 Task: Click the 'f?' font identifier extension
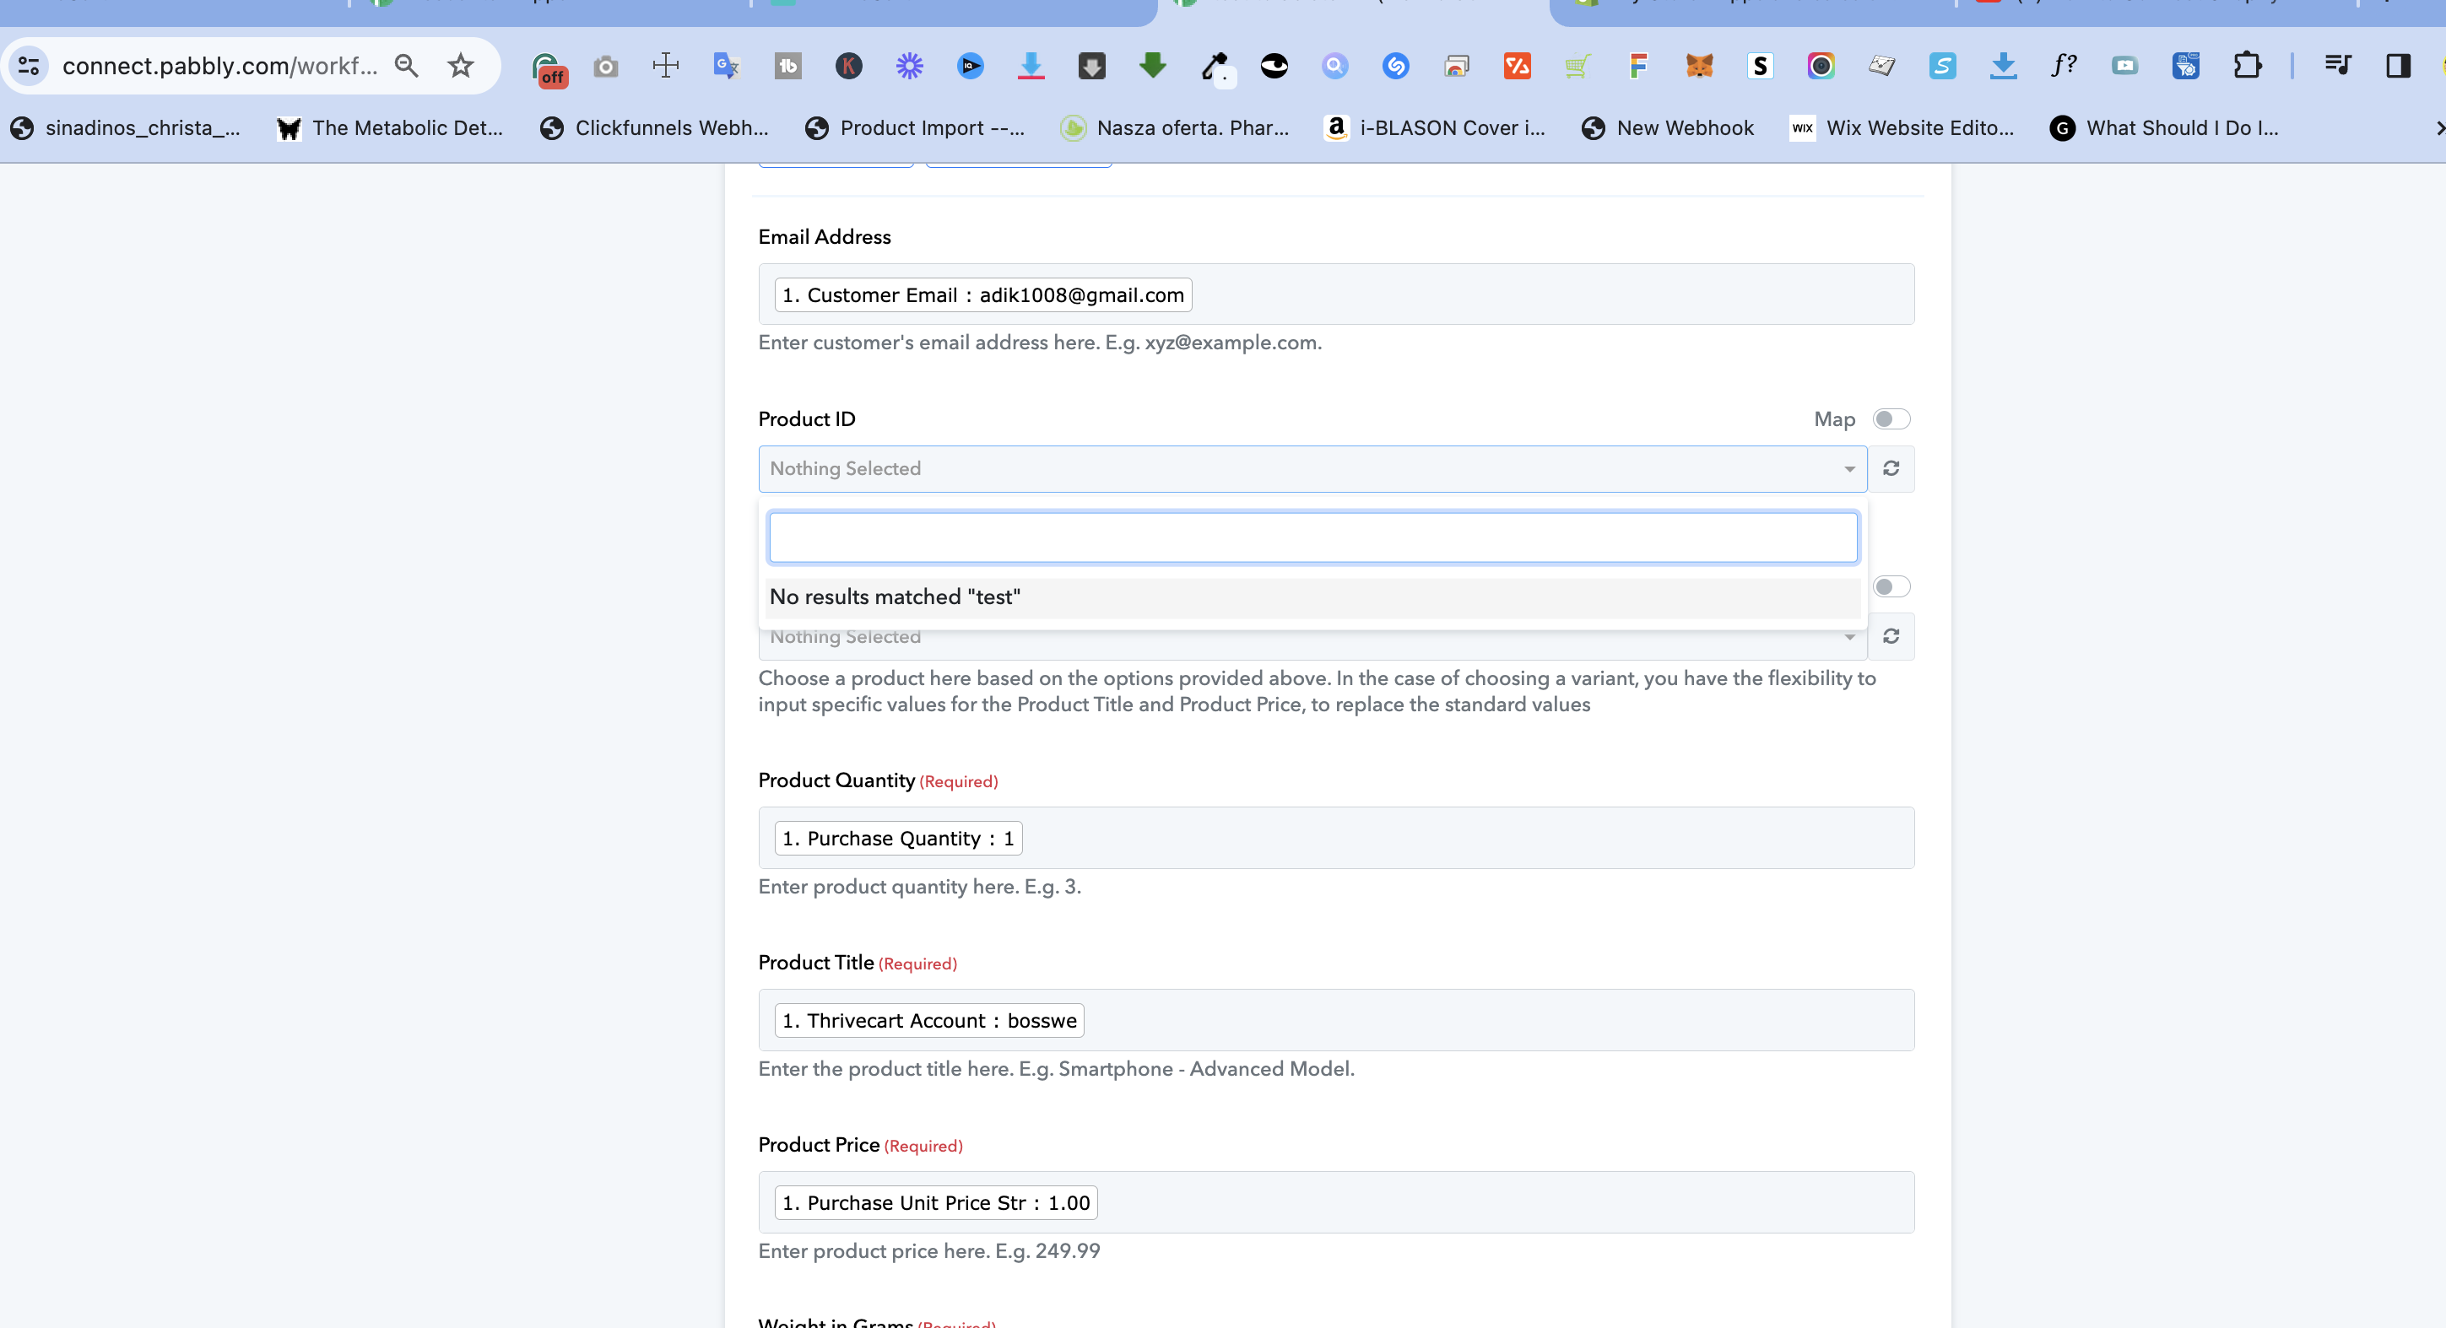click(x=2064, y=66)
